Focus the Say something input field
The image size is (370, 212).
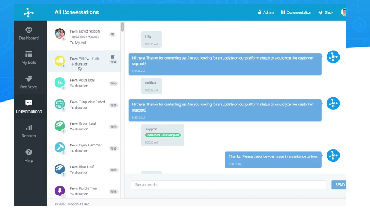[x=229, y=185]
